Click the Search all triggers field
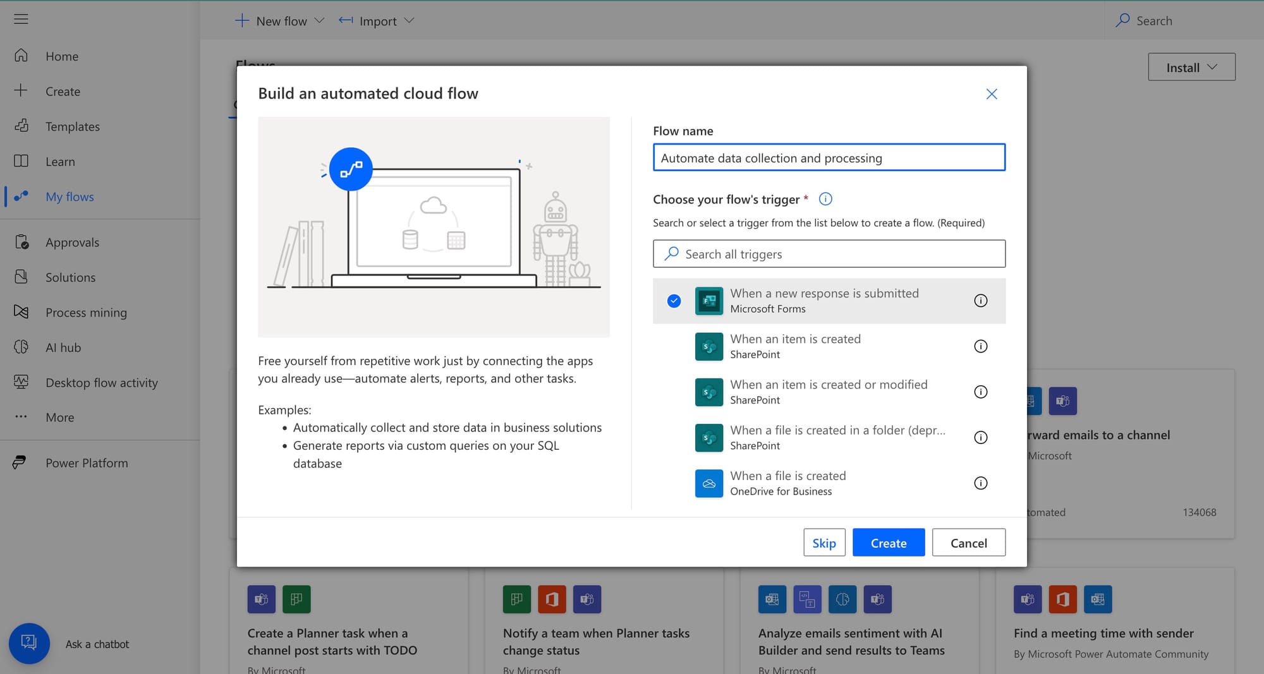Viewport: 1264px width, 674px height. point(829,253)
